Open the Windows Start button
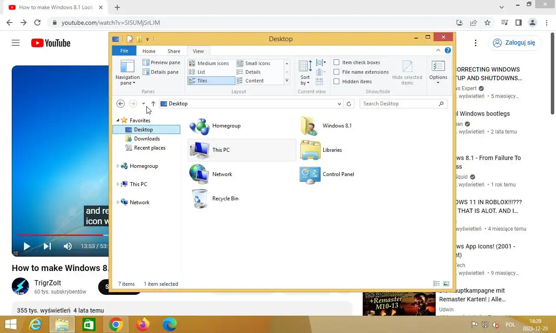Viewport: 556px width, 333px height. tap(10, 324)
